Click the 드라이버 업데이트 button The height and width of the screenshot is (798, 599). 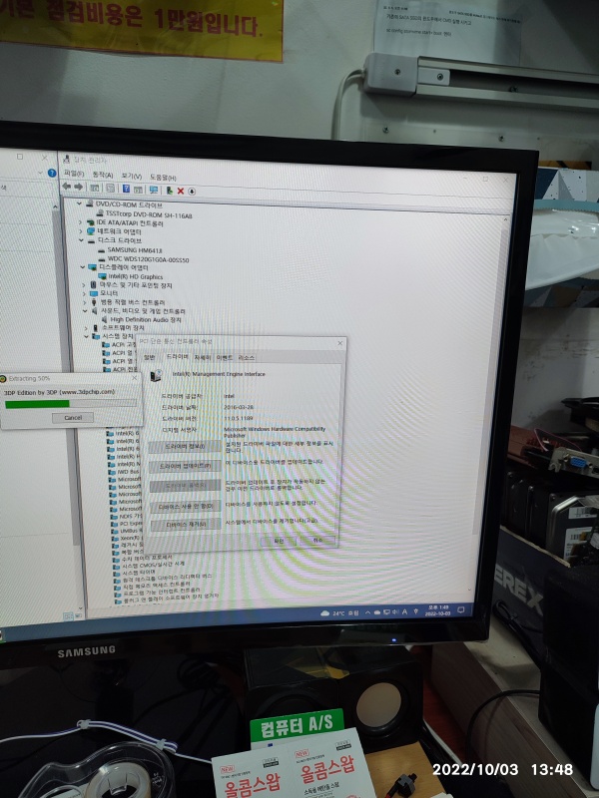point(185,466)
